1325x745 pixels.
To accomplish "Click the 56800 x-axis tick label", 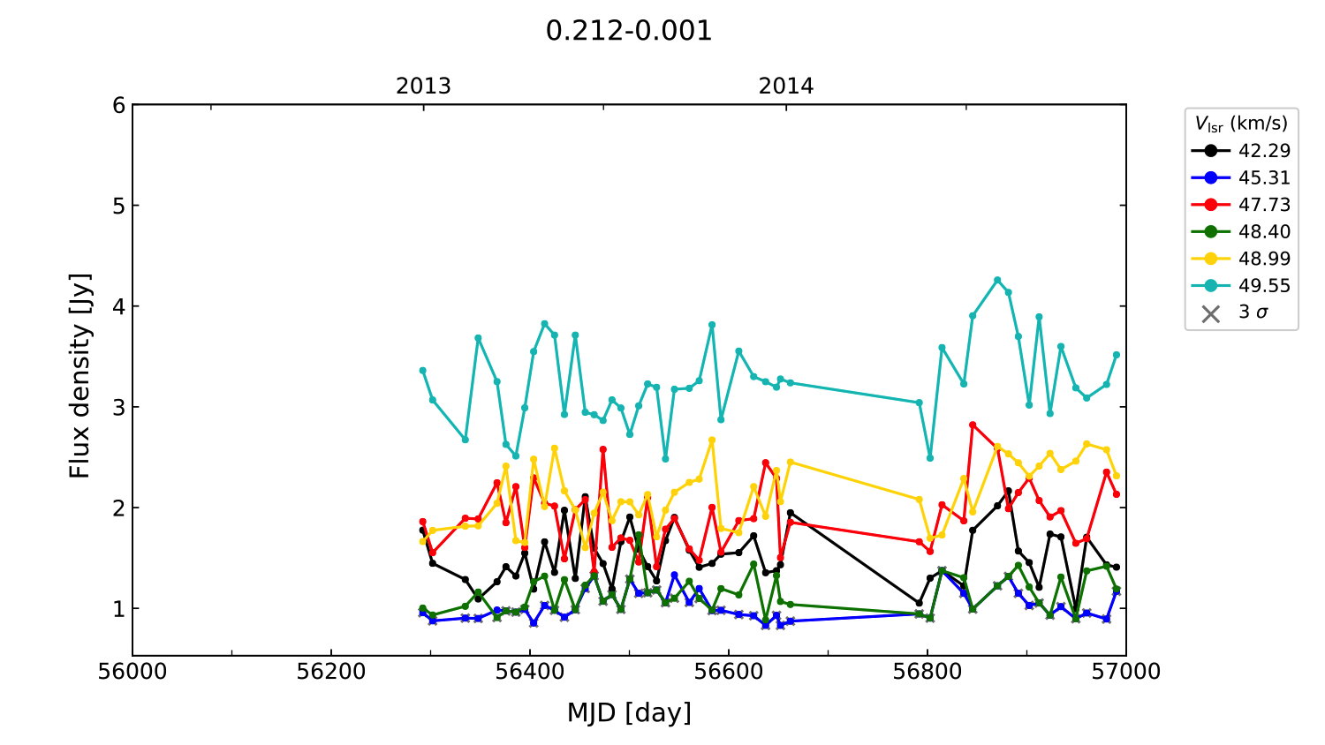I will 927,672.
